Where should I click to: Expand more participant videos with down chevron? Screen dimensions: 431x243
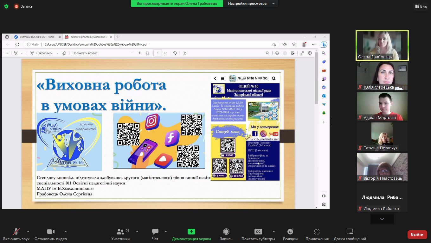pyautogui.click(x=382, y=219)
